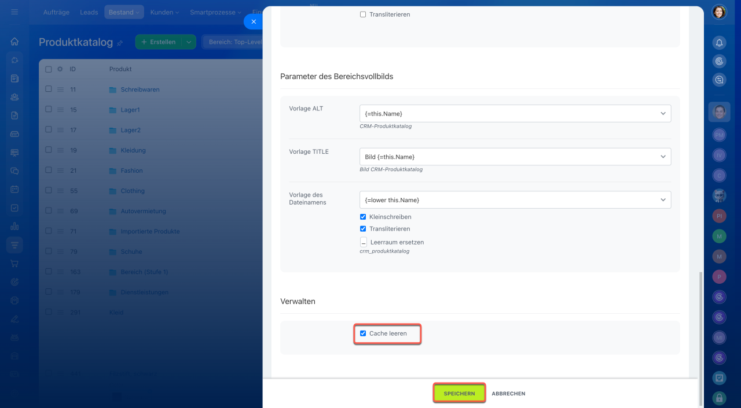Open the PI contact avatar

click(719, 216)
